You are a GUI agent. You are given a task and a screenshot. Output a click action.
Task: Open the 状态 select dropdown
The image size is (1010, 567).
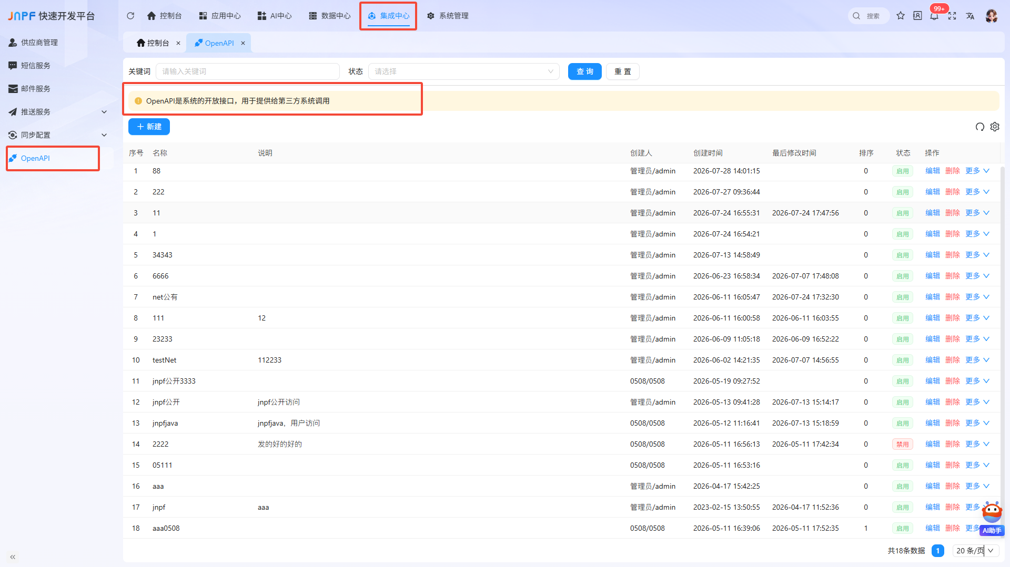pyautogui.click(x=463, y=71)
